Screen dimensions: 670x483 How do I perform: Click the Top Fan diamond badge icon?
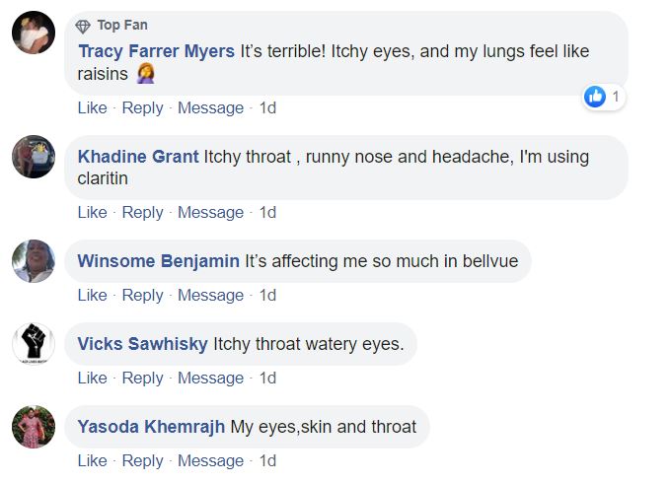tap(84, 25)
